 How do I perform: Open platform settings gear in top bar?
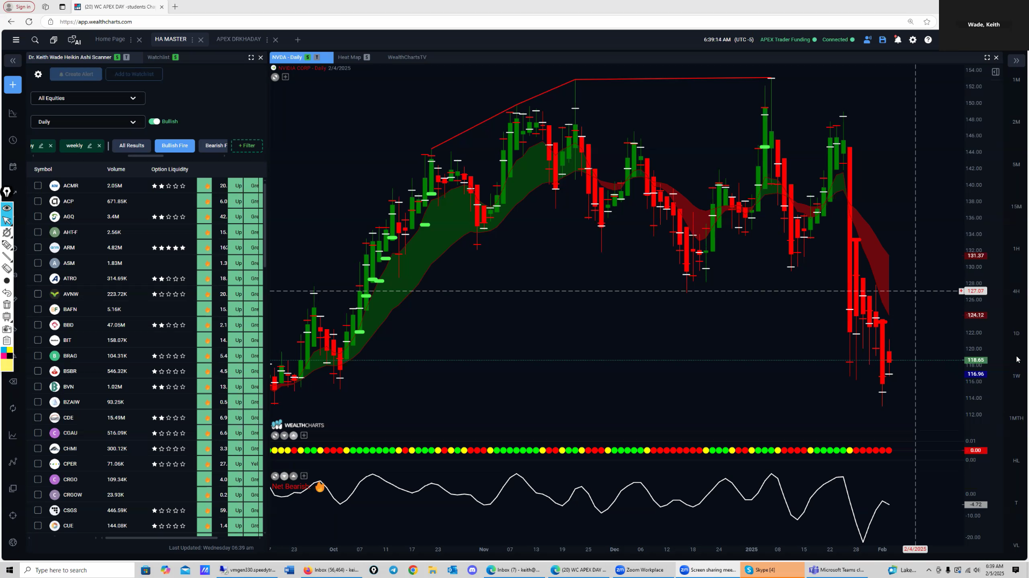coord(913,40)
